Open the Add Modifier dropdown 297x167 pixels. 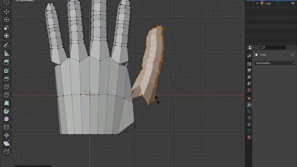[x=275, y=63]
